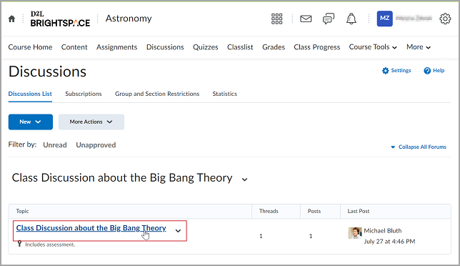
Task: Filter discussions by Unapproved
Action: click(96, 145)
